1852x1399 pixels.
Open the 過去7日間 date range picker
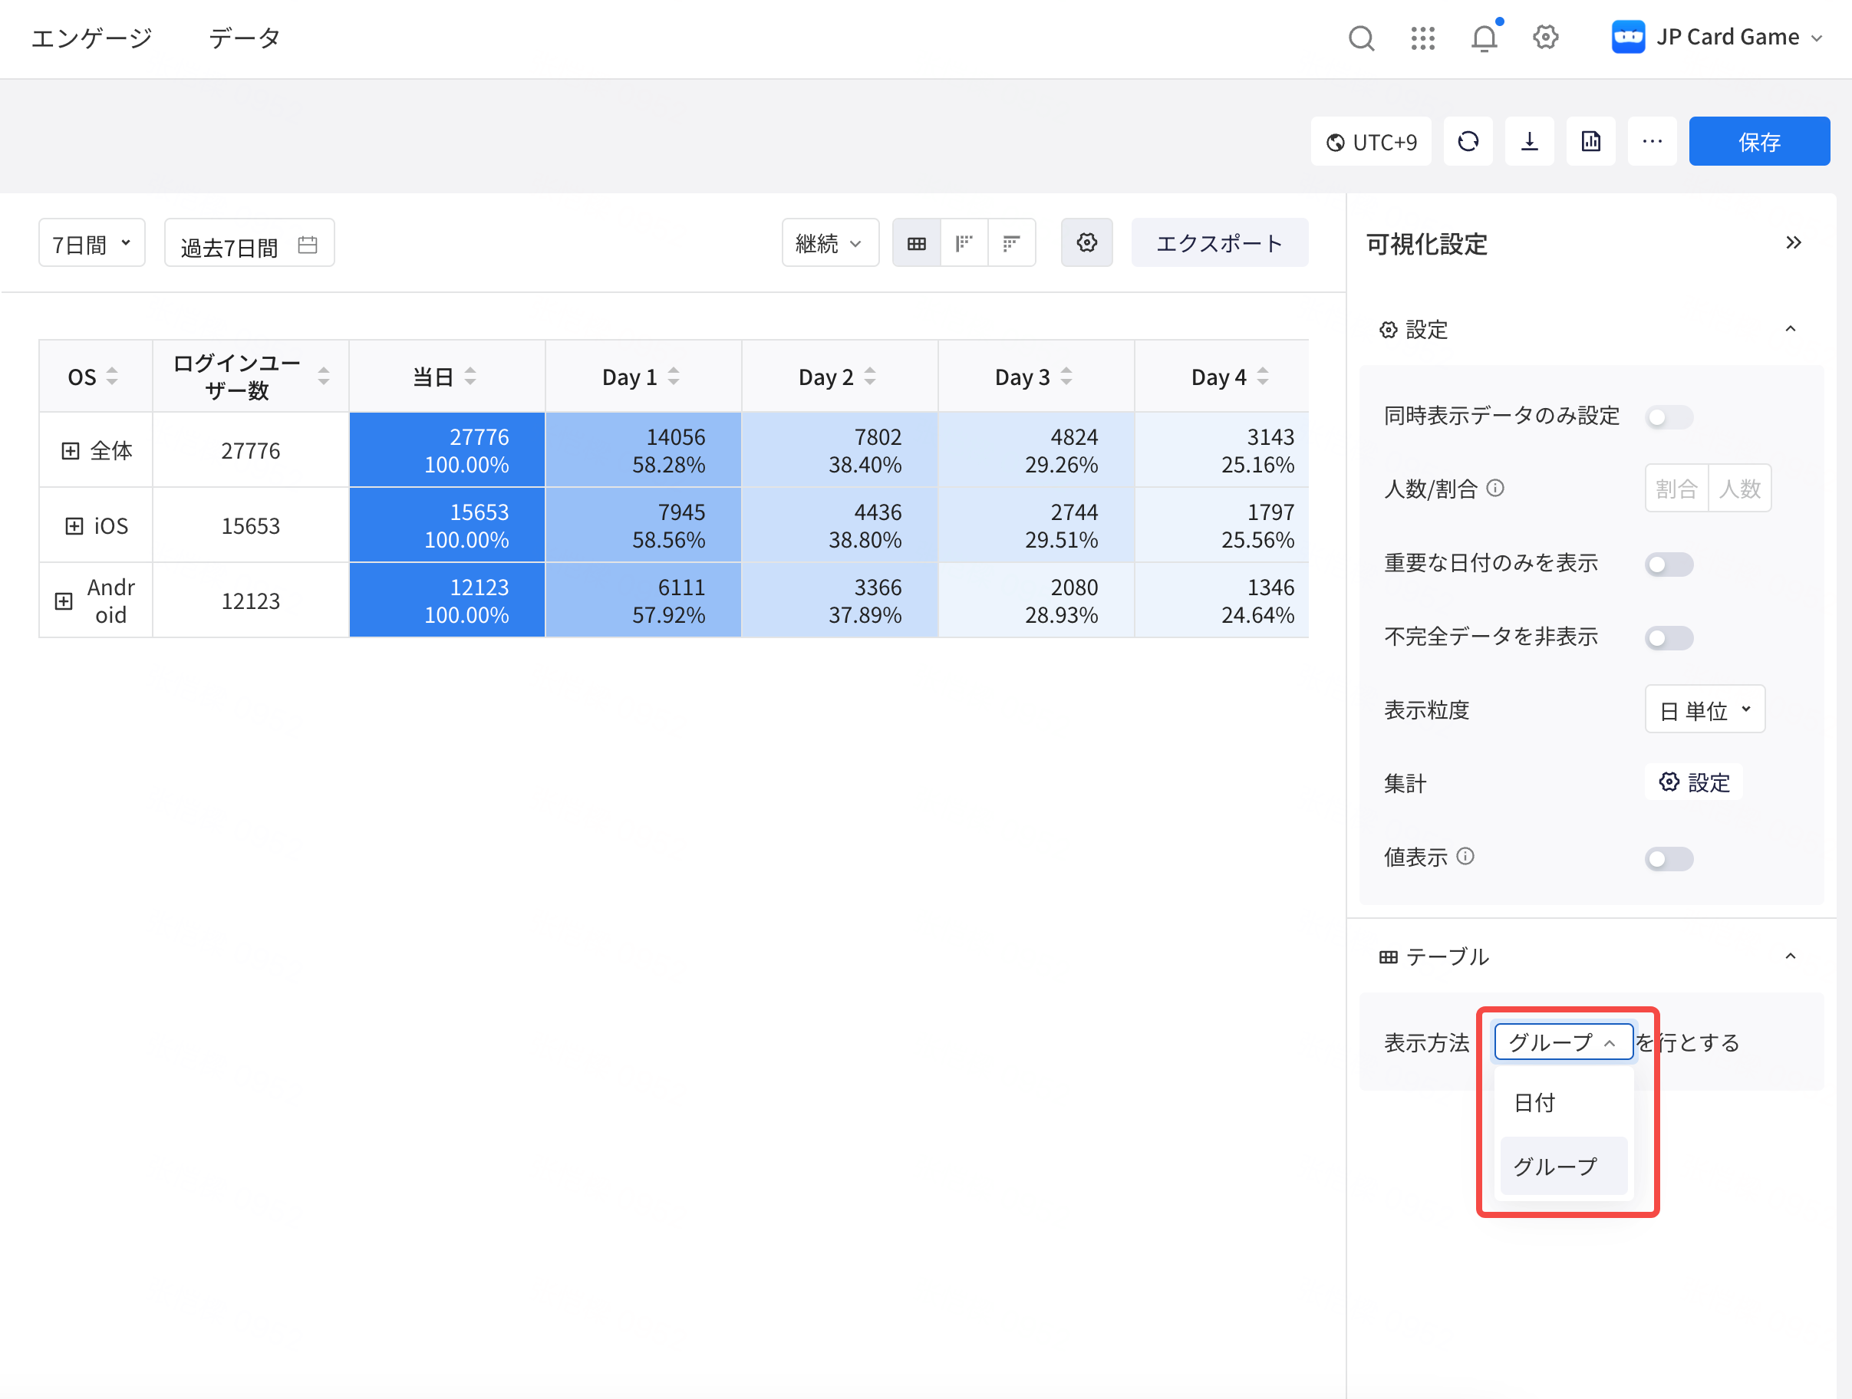pos(249,244)
